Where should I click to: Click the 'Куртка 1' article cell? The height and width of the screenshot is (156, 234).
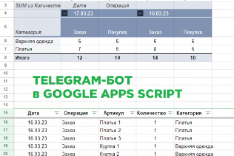click(x=117, y=146)
